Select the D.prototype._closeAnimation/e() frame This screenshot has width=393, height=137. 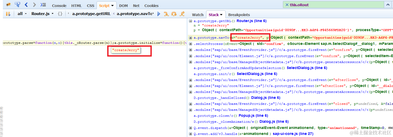coord(226,122)
